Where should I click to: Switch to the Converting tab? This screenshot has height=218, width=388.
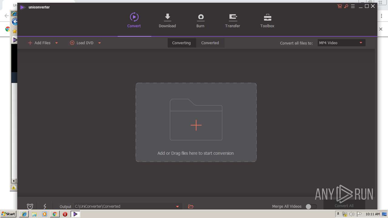click(182, 43)
